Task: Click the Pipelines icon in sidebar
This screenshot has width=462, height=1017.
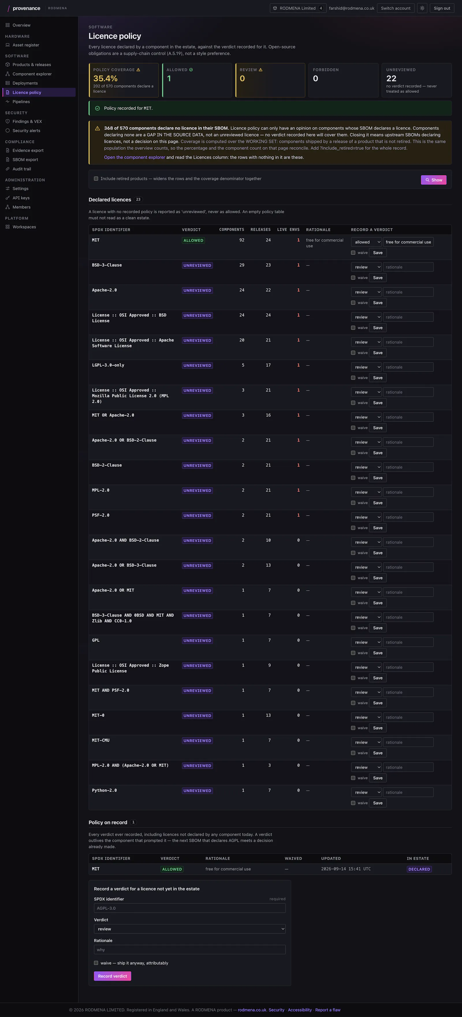Action: click(x=8, y=101)
